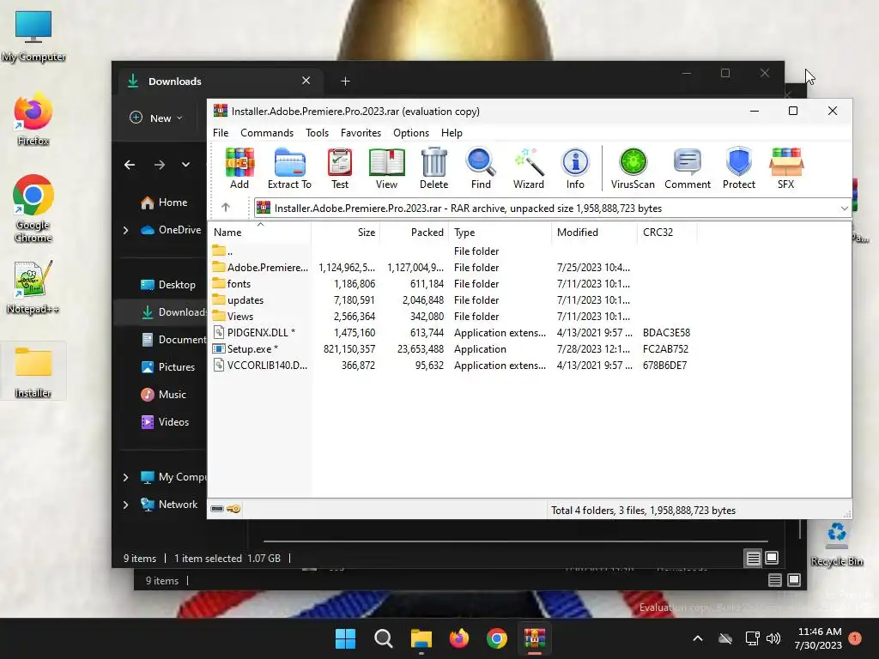Open the Windows Start menu
Screen dimensions: 879x659
coord(345,638)
